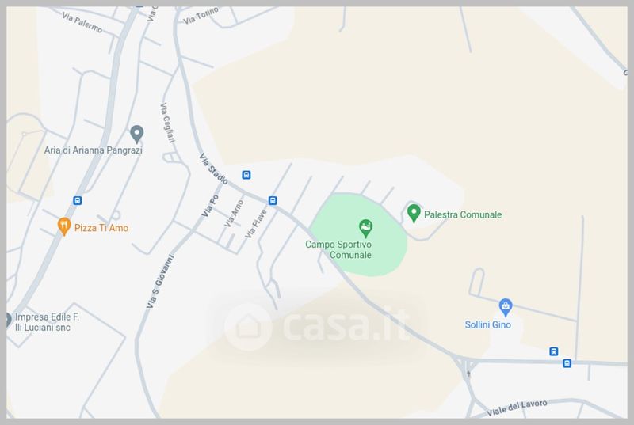The height and width of the screenshot is (425, 634).
Task: Select the Campo Sportivo Comunale label
Action: (338, 249)
